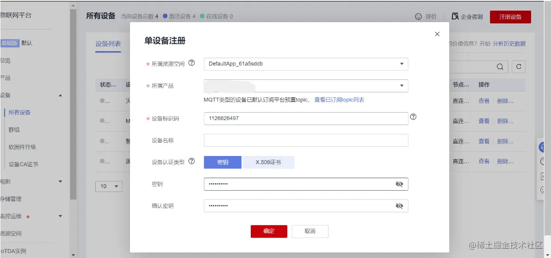Click the search magnifier icon
551x258 pixels.
coord(500,66)
